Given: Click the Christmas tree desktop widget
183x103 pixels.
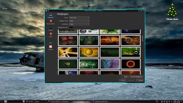Looking at the screenshot, I should (x=172, y=11).
